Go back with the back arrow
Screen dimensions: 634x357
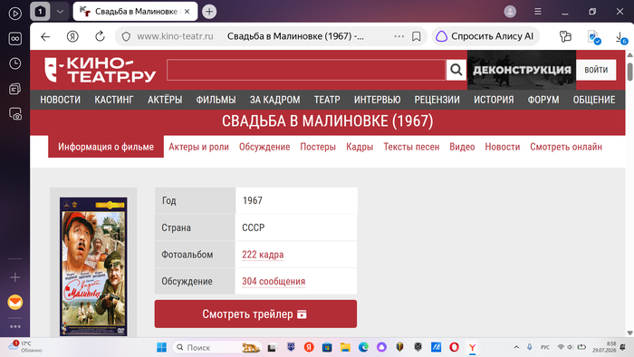click(45, 36)
